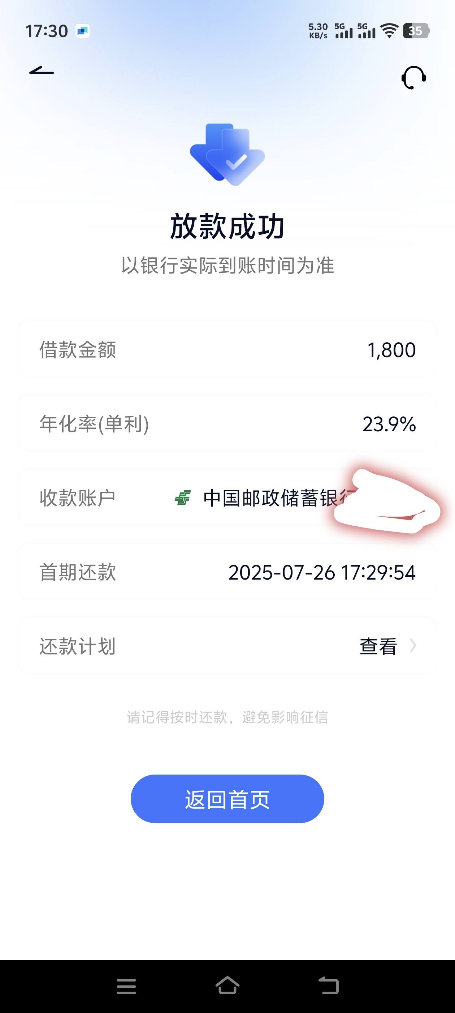Tap the 放款成功 heading text
Viewport: 455px width, 1013px height.
227,226
